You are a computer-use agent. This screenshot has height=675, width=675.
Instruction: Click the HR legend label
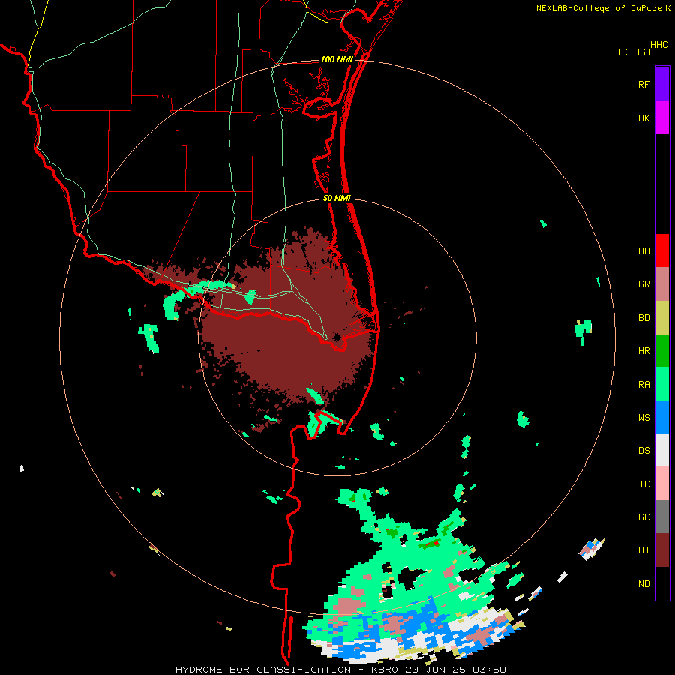[x=643, y=351]
